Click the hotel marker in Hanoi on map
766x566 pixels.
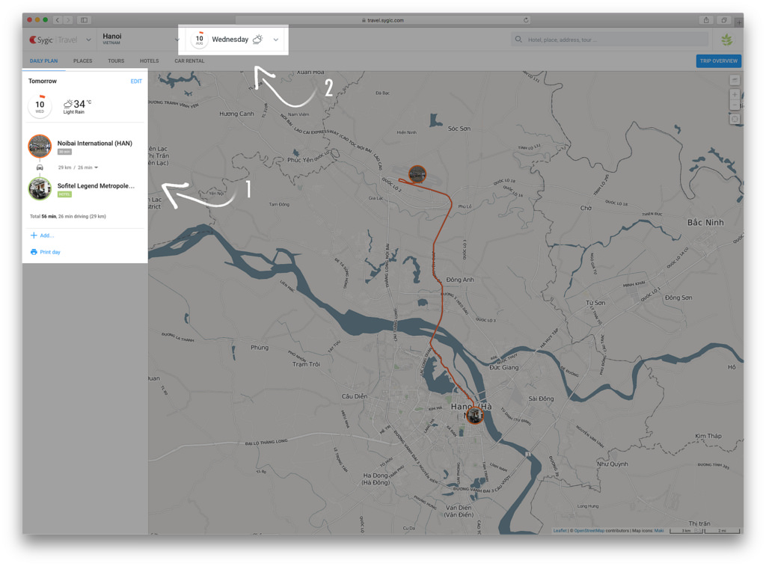point(474,416)
